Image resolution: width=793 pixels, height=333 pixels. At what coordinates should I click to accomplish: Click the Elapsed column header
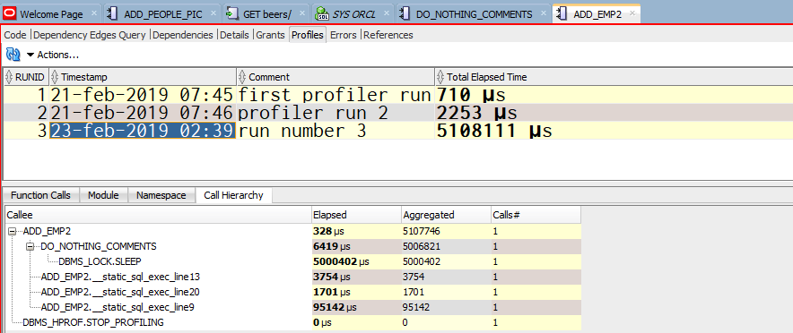(356, 215)
